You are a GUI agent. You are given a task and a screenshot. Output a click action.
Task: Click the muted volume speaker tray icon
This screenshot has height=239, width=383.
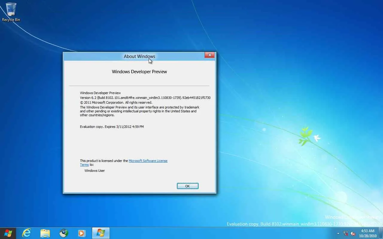point(353,233)
